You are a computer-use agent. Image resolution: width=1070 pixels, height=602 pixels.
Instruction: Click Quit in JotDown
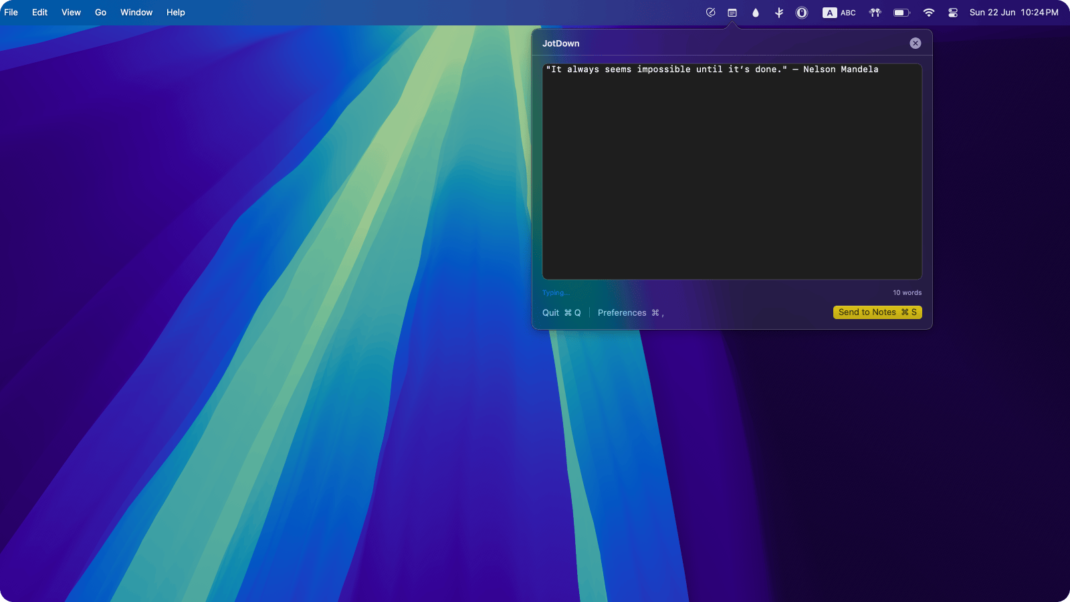(x=562, y=313)
